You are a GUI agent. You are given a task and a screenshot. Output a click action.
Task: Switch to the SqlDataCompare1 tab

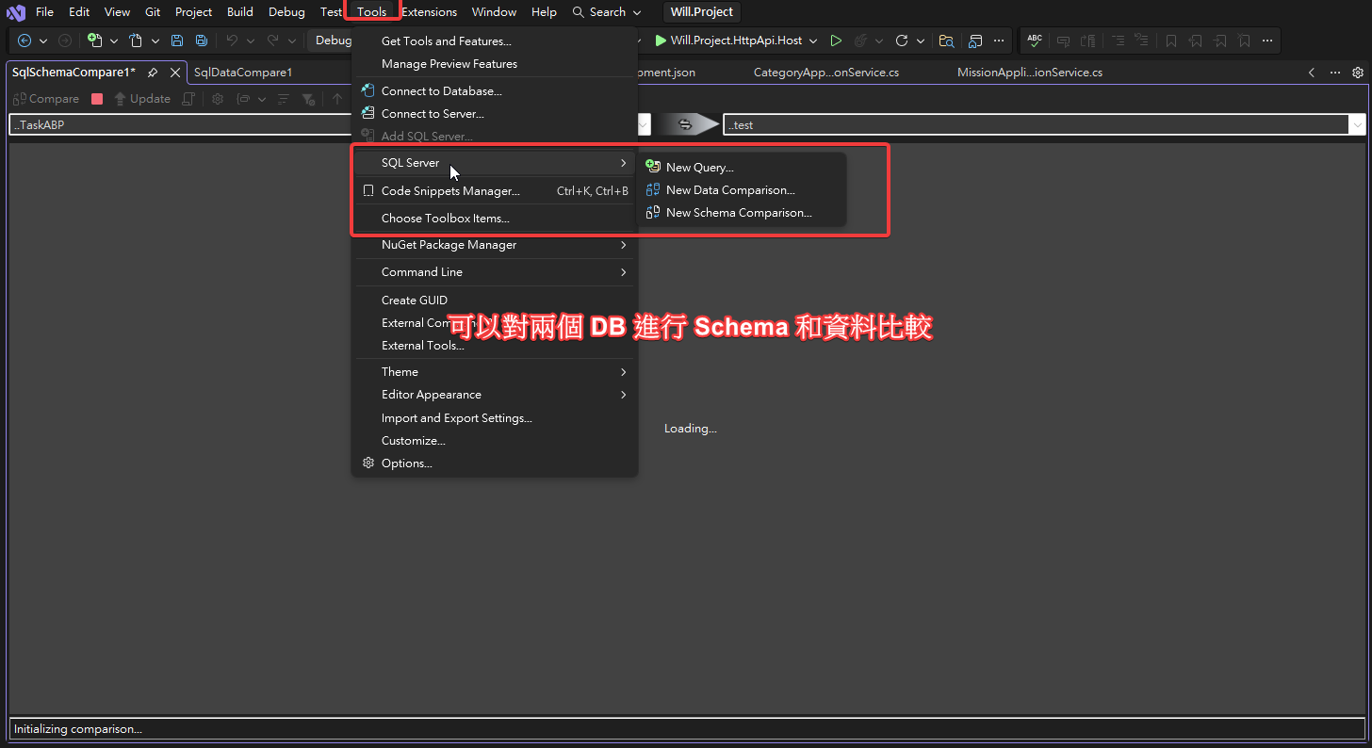(243, 73)
